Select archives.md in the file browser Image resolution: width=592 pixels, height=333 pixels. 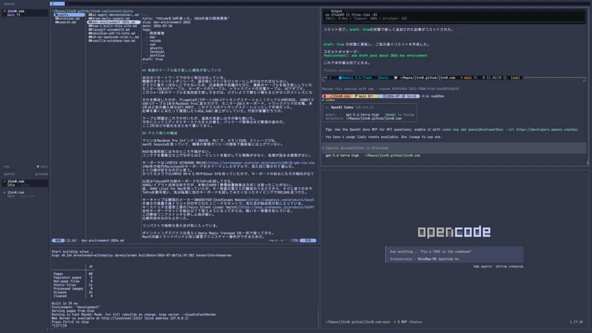(x=69, y=18)
